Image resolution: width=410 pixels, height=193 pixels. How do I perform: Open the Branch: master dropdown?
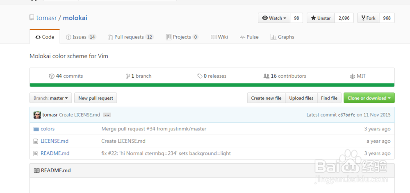[51, 98]
